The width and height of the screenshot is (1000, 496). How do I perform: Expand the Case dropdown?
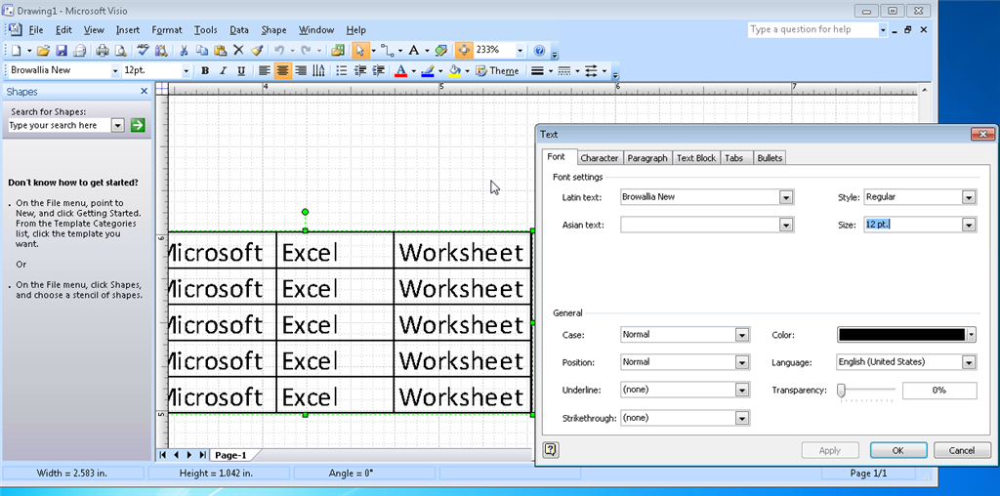pyautogui.click(x=742, y=335)
